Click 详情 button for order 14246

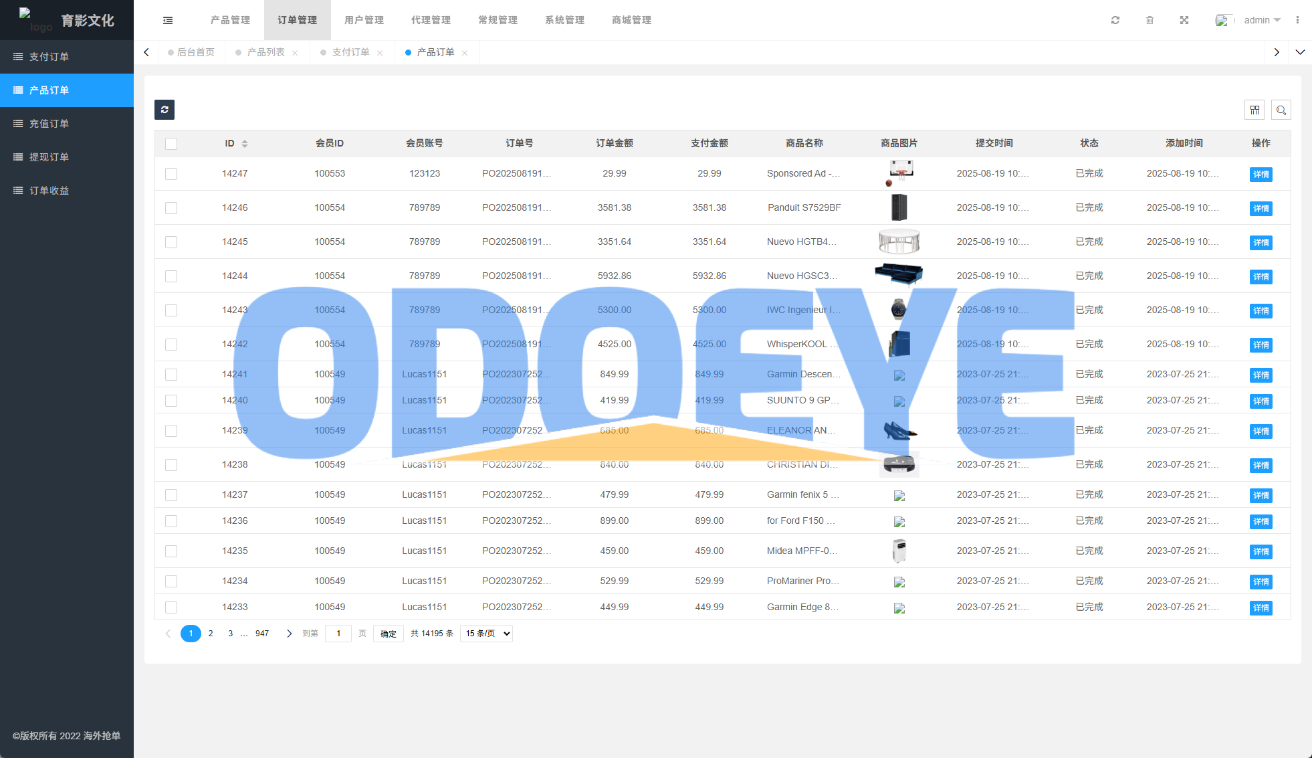pyautogui.click(x=1261, y=209)
